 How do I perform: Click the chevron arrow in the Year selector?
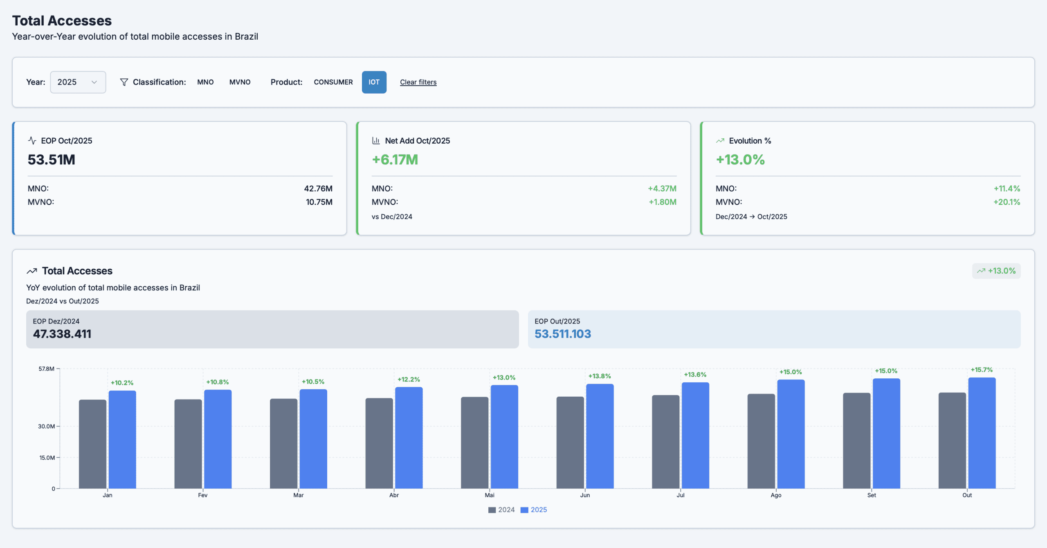coord(94,82)
